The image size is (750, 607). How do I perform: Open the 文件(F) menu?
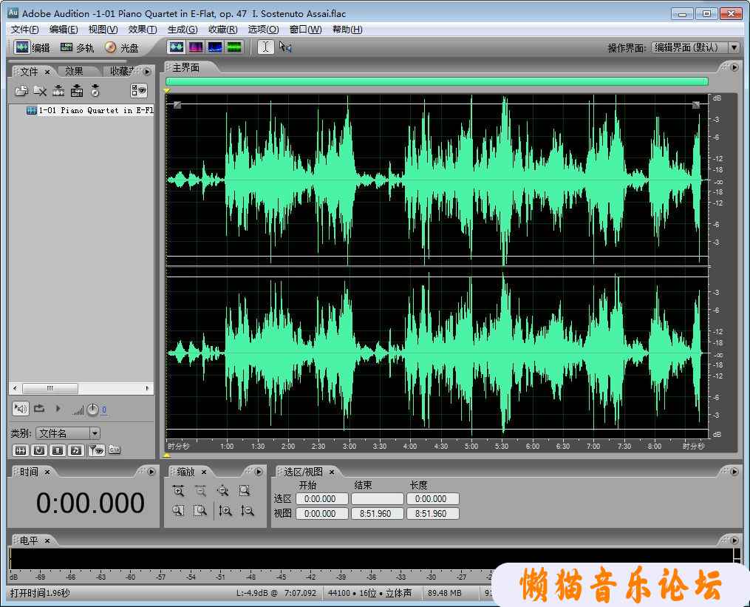pyautogui.click(x=25, y=30)
